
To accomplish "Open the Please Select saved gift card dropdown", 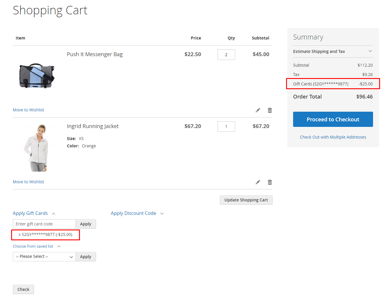I will [44, 257].
